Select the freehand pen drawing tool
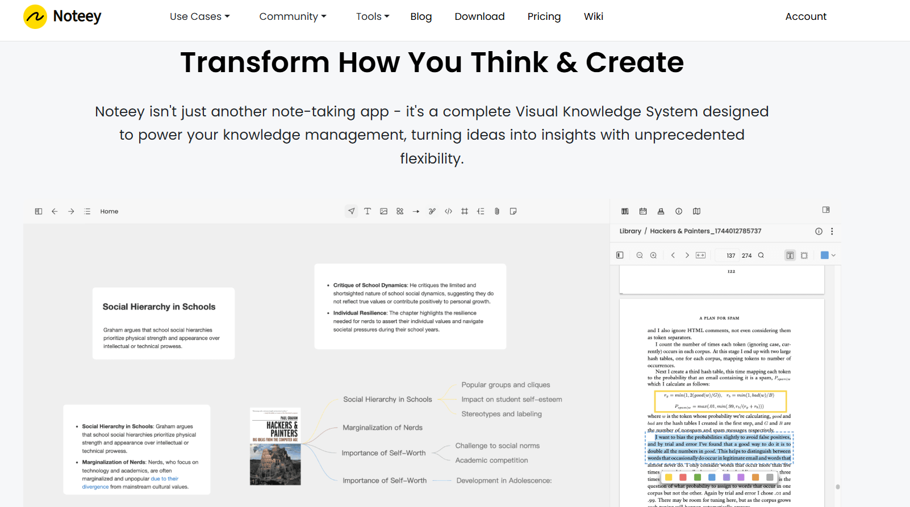 point(432,211)
